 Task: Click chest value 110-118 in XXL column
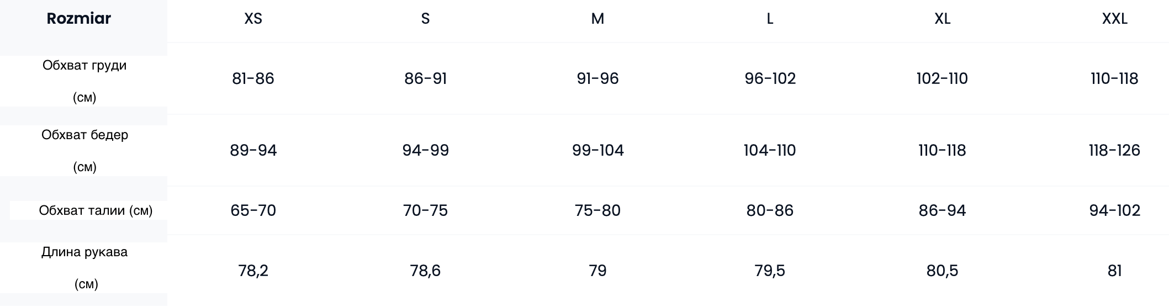(x=1114, y=78)
